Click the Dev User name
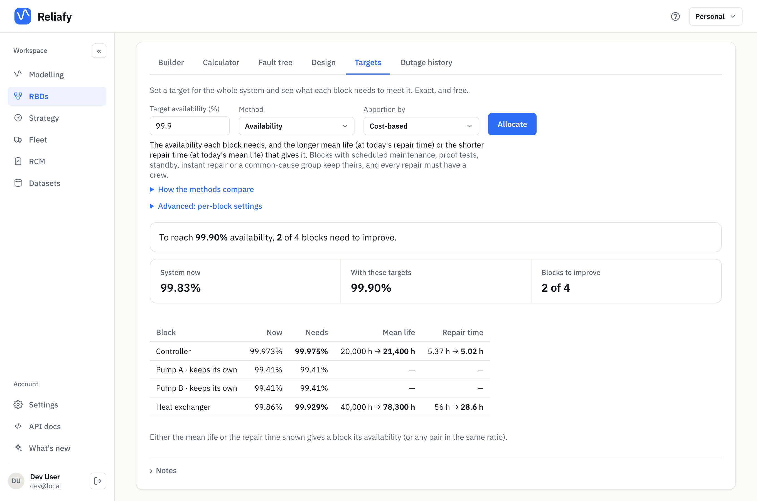 point(45,477)
